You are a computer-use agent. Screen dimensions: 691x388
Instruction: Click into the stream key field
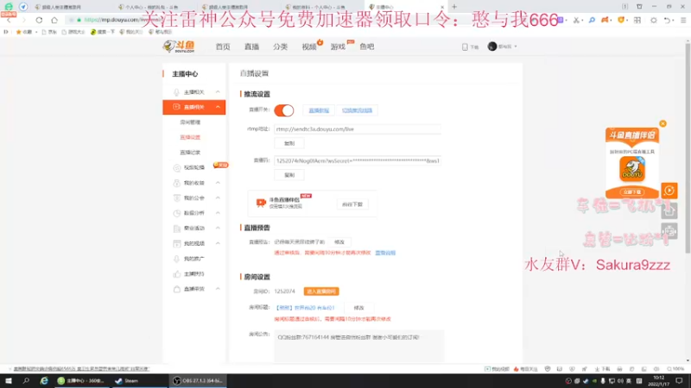[x=358, y=161]
